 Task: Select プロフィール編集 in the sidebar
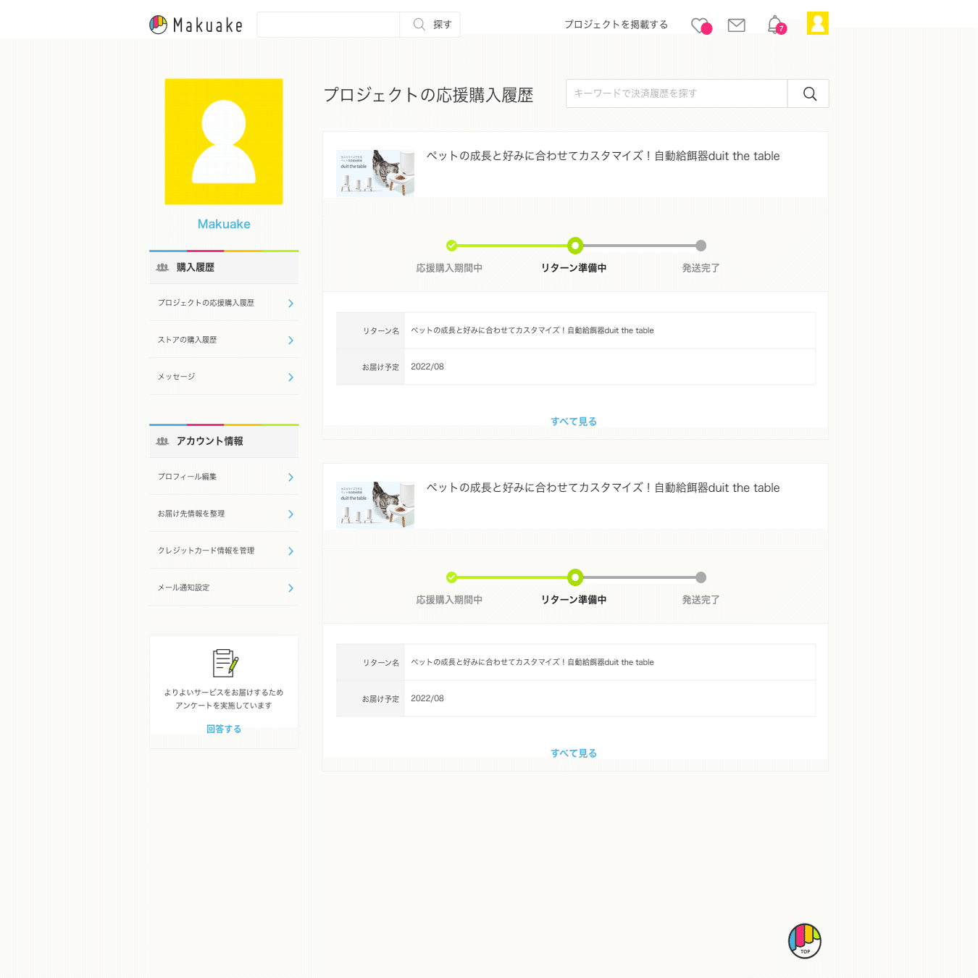coord(223,477)
